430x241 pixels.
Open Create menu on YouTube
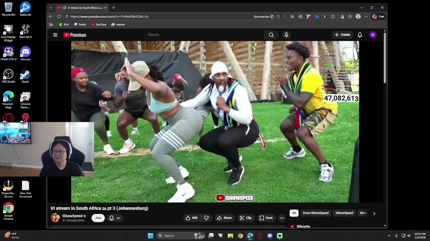[342, 35]
